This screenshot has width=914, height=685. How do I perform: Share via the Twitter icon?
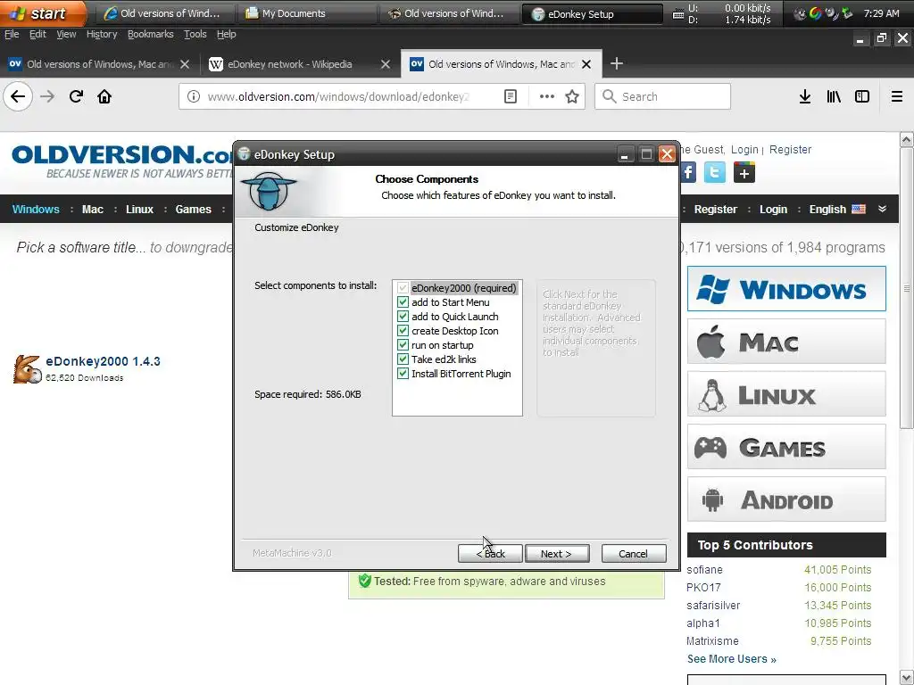pyautogui.click(x=715, y=172)
